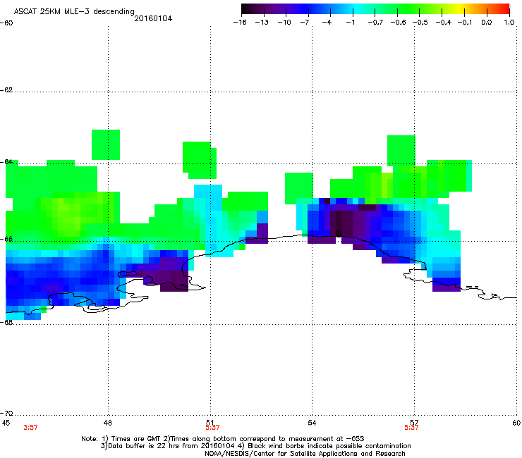Click the '-0.7' colorbar tick label
Image resolution: width=522 pixels, height=458 pixels.
click(375, 23)
